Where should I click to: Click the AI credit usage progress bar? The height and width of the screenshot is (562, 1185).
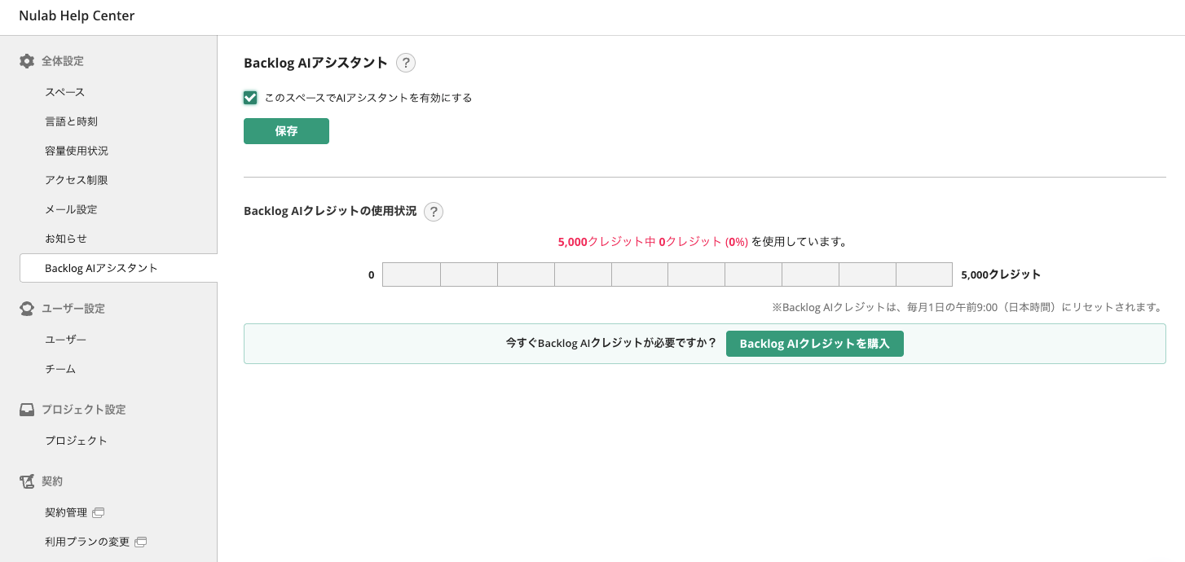point(667,274)
